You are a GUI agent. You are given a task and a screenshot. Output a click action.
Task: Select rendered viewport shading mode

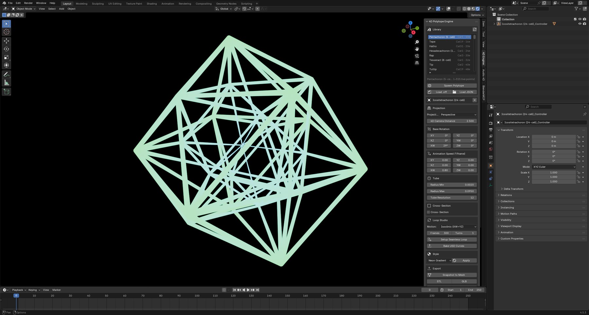pyautogui.click(x=478, y=9)
